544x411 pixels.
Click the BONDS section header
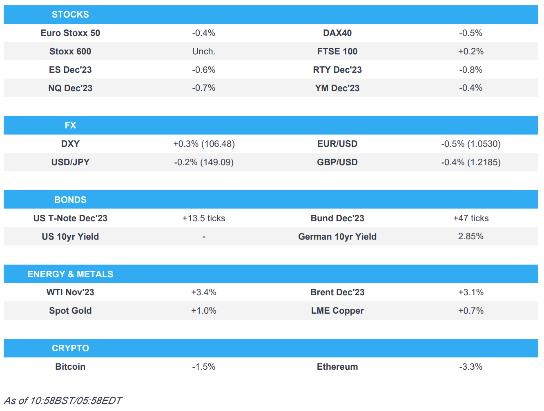(x=70, y=200)
